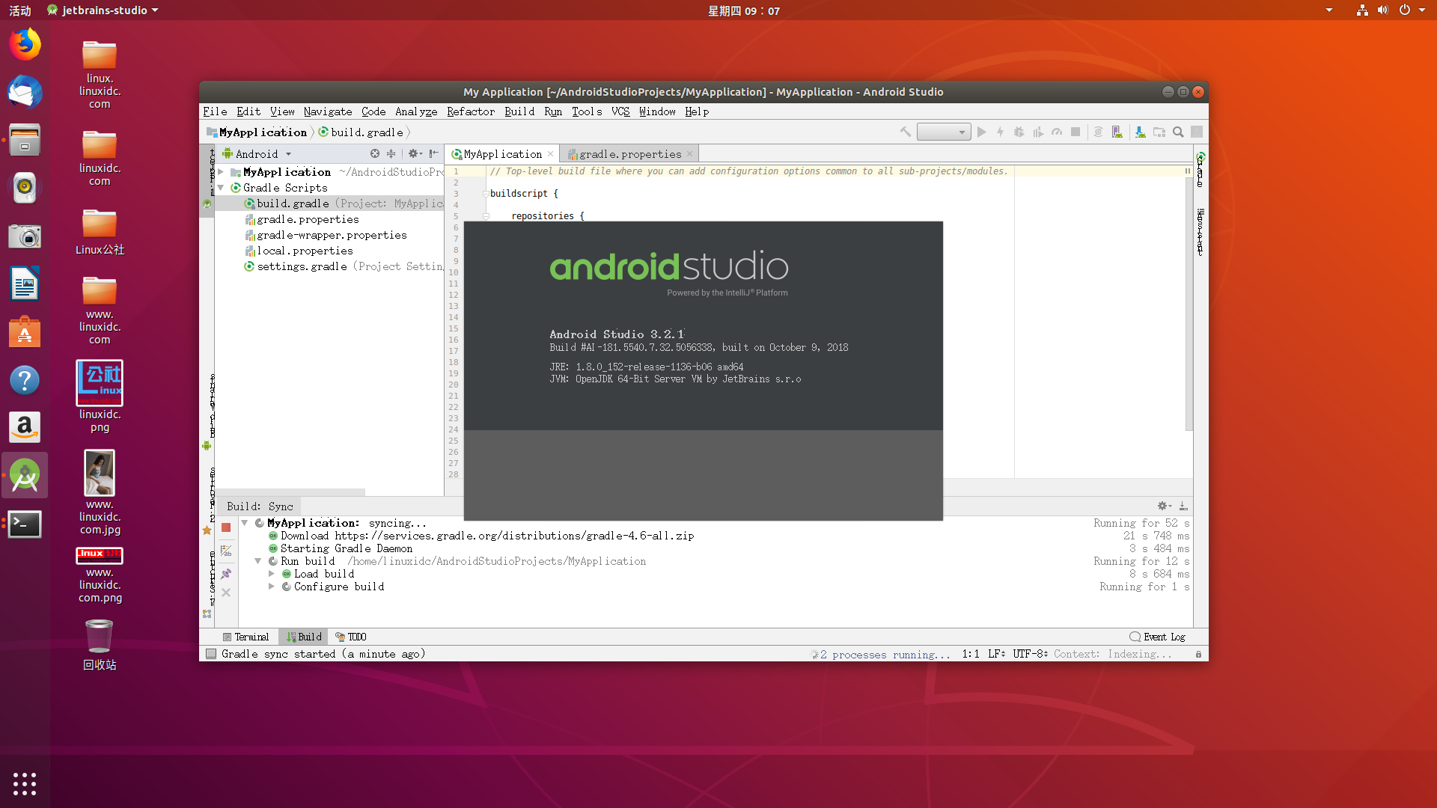Close the MyApplication editor tab
Screen dimensions: 1437x808
coord(550,154)
